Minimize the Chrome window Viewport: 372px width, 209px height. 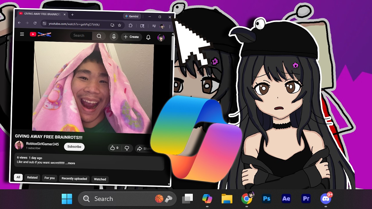coord(150,17)
